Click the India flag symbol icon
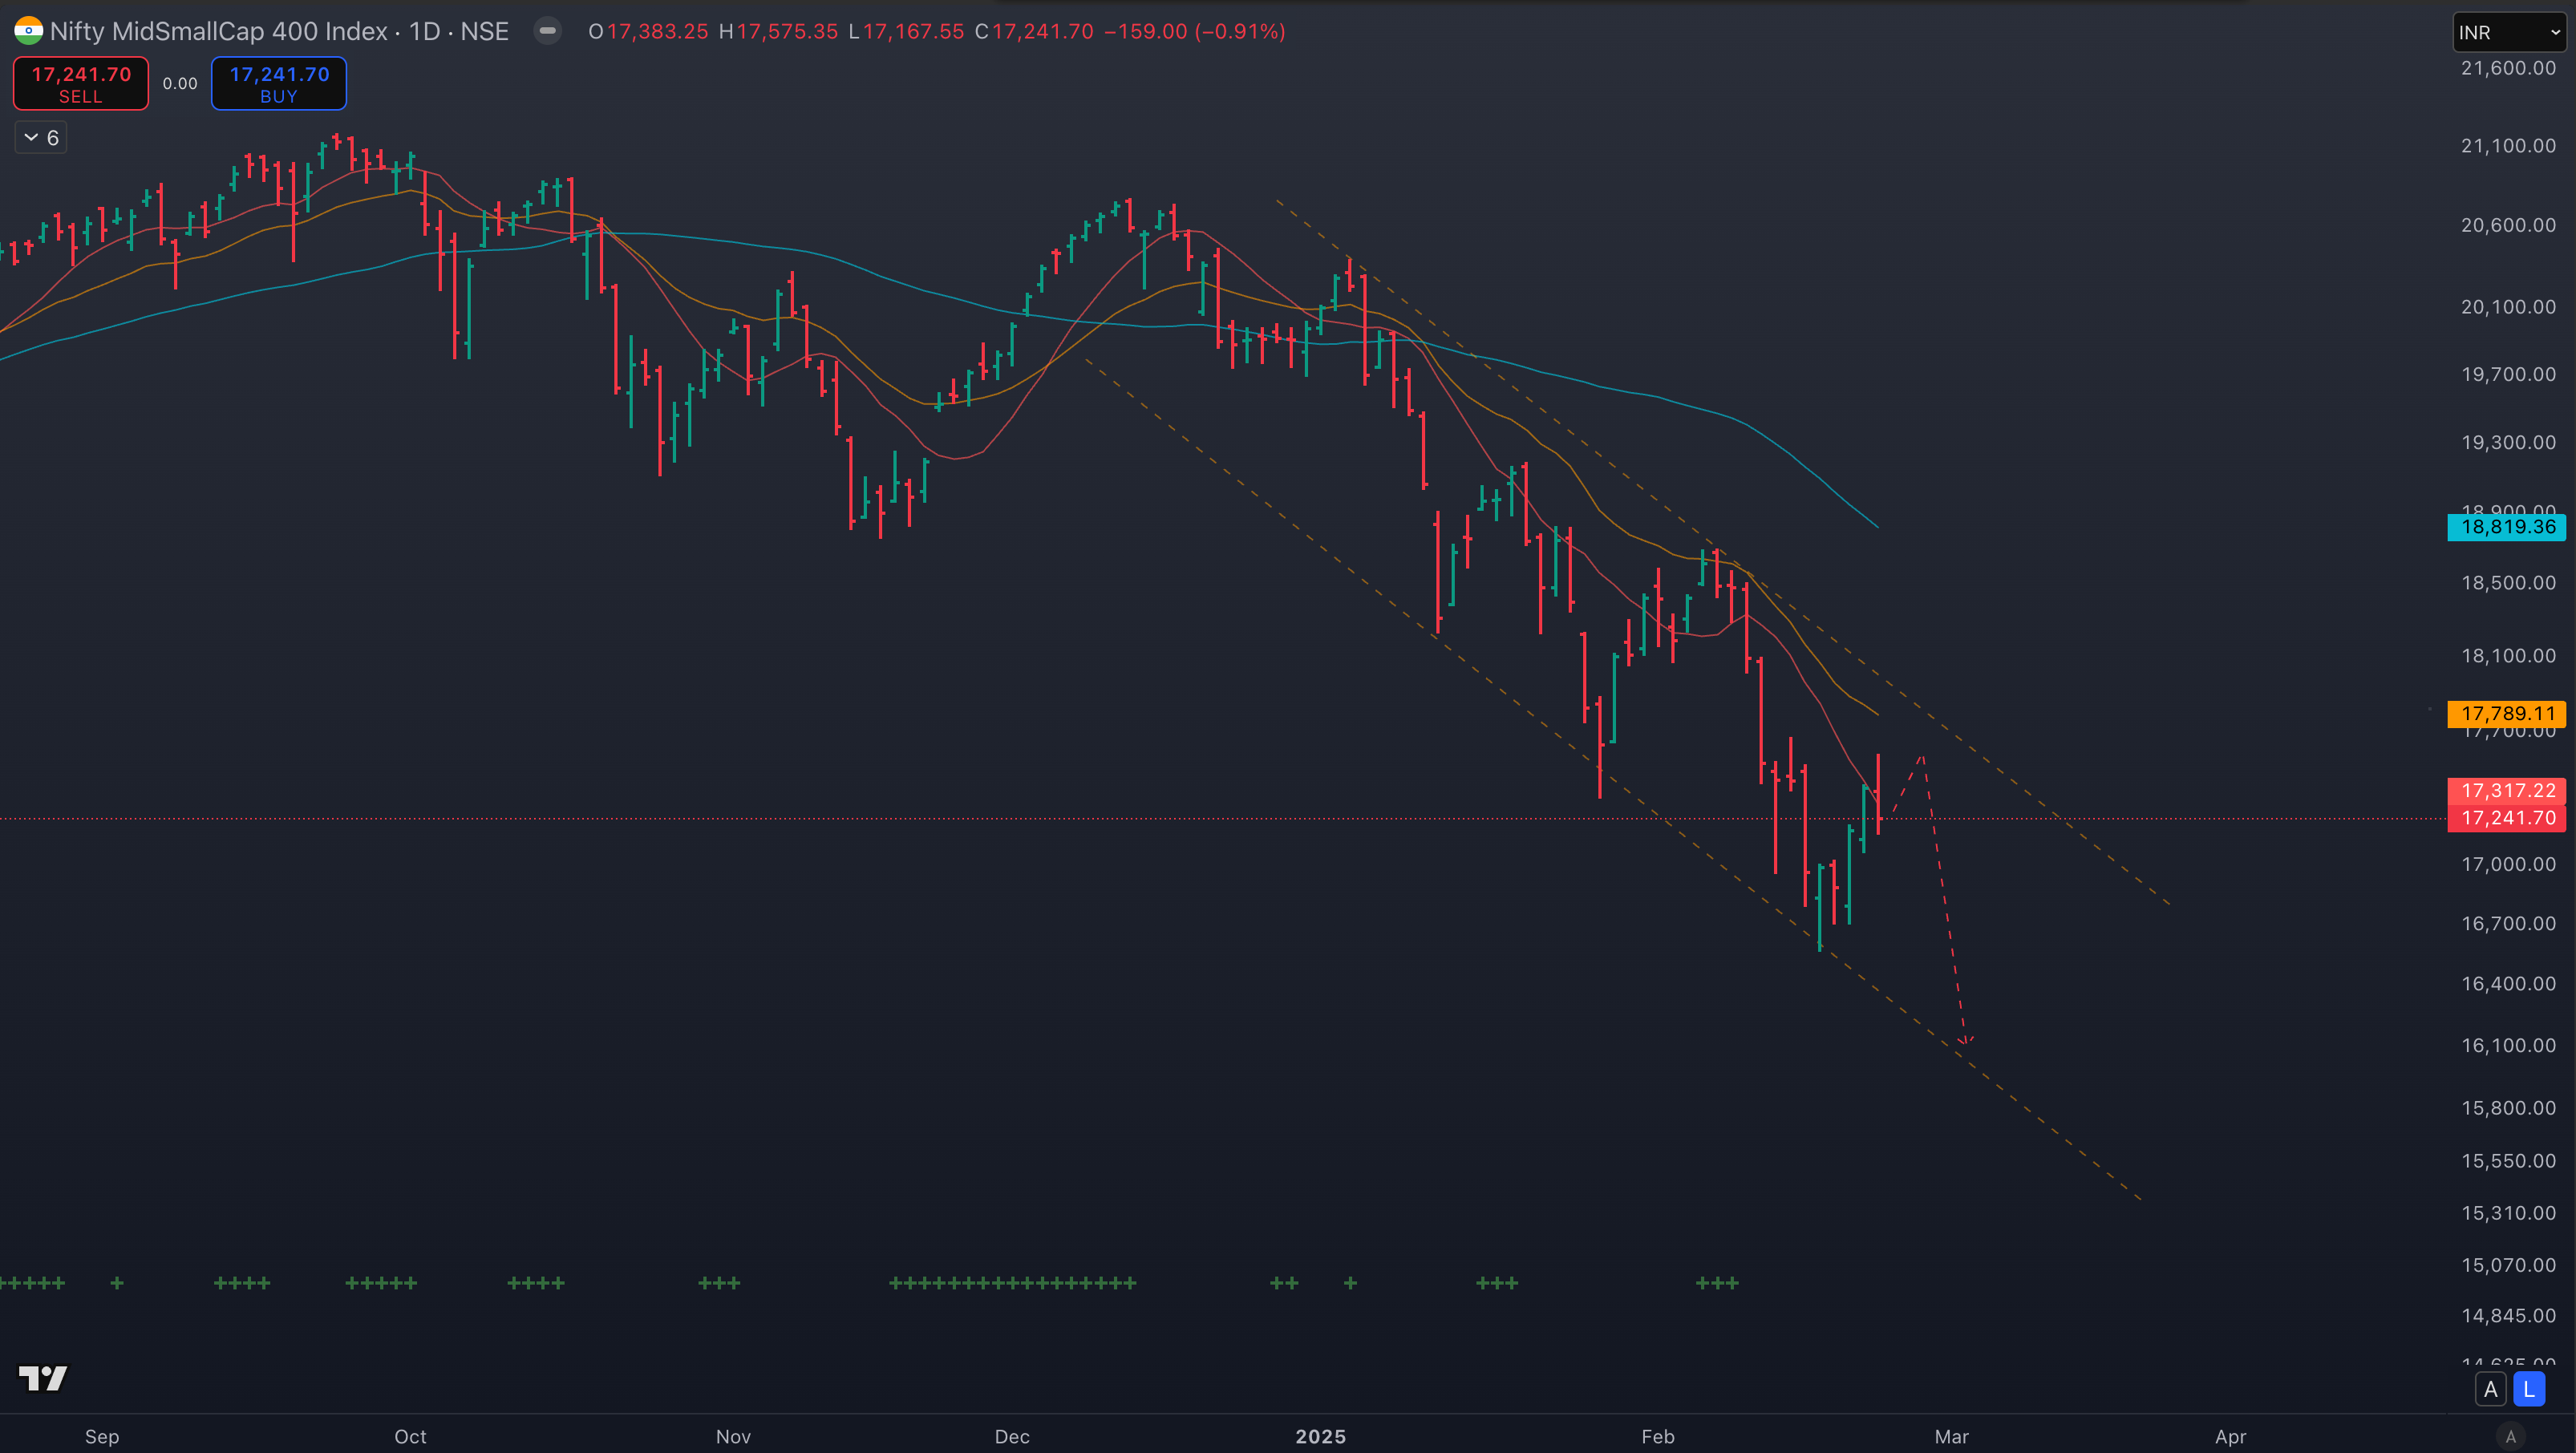Screen dimensions: 2576x1453 tap(28, 31)
